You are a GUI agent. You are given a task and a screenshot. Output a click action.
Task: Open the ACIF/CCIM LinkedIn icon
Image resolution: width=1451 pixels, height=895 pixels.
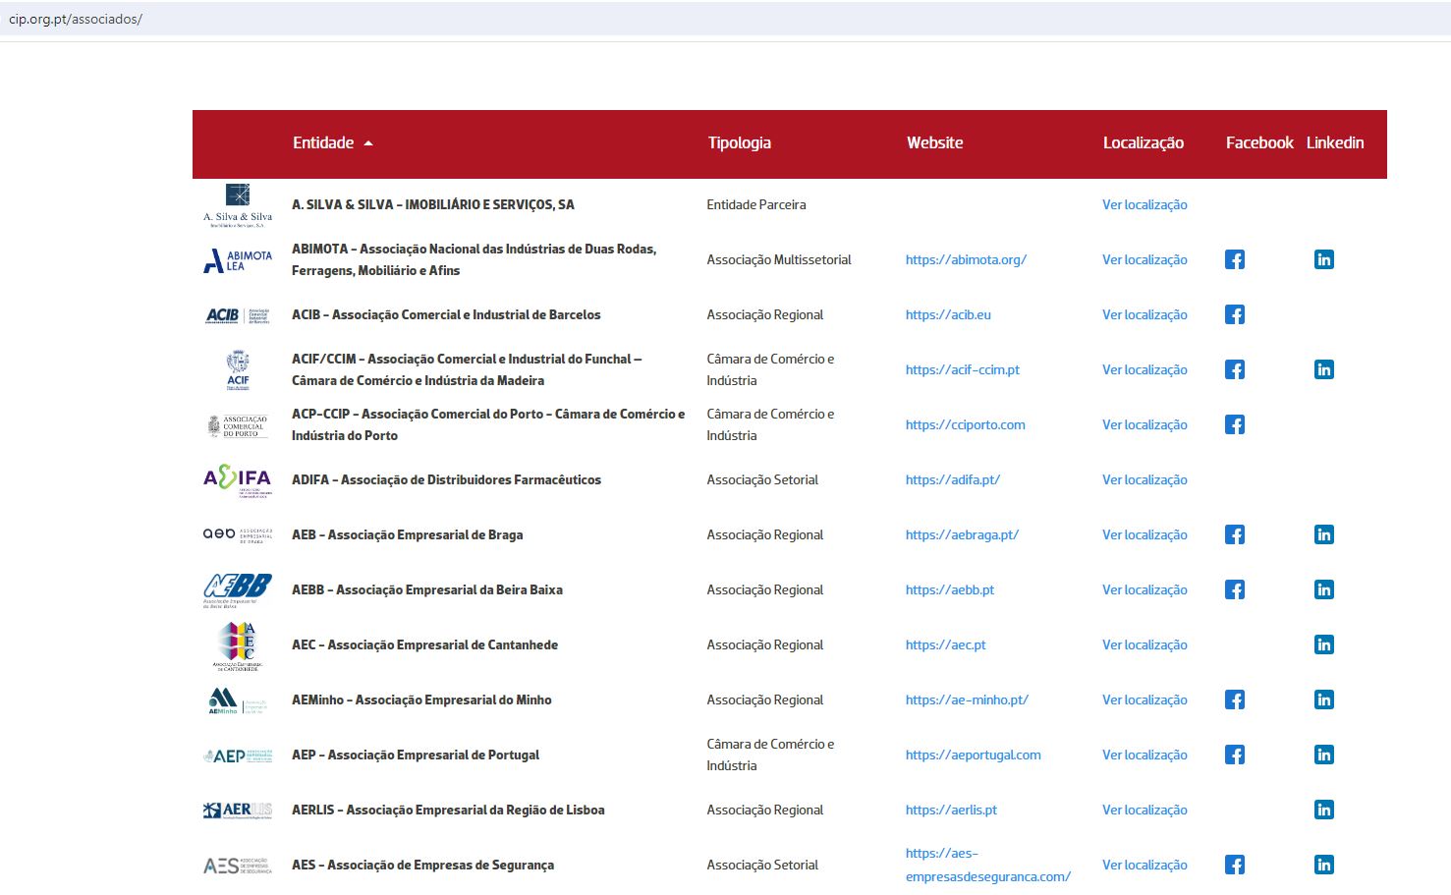coord(1324,369)
